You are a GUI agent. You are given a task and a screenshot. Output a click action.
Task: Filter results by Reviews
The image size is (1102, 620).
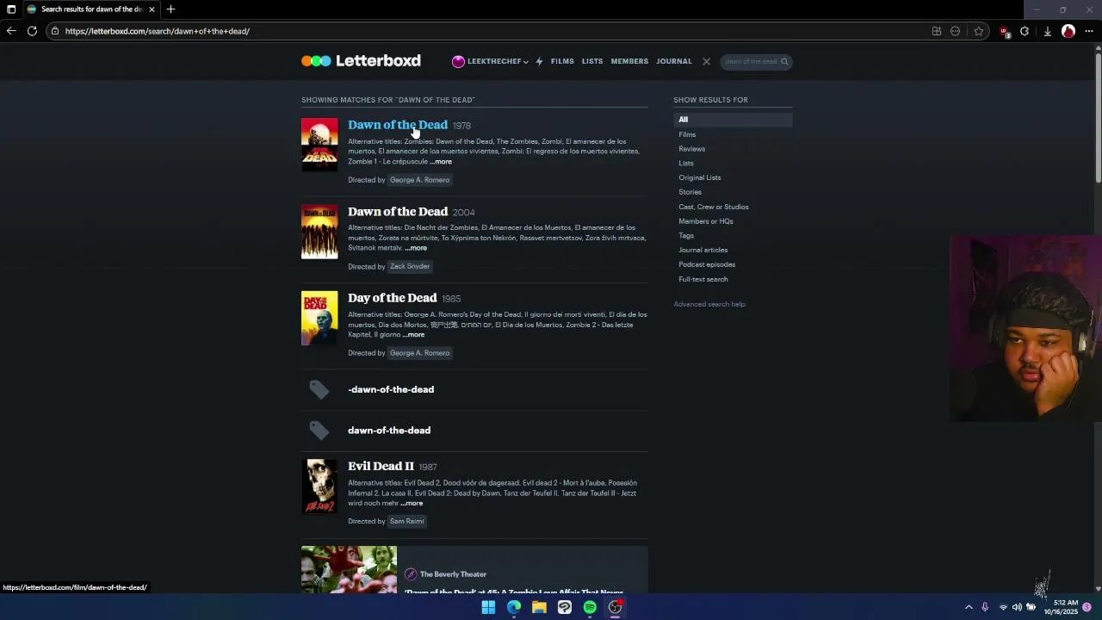point(691,149)
